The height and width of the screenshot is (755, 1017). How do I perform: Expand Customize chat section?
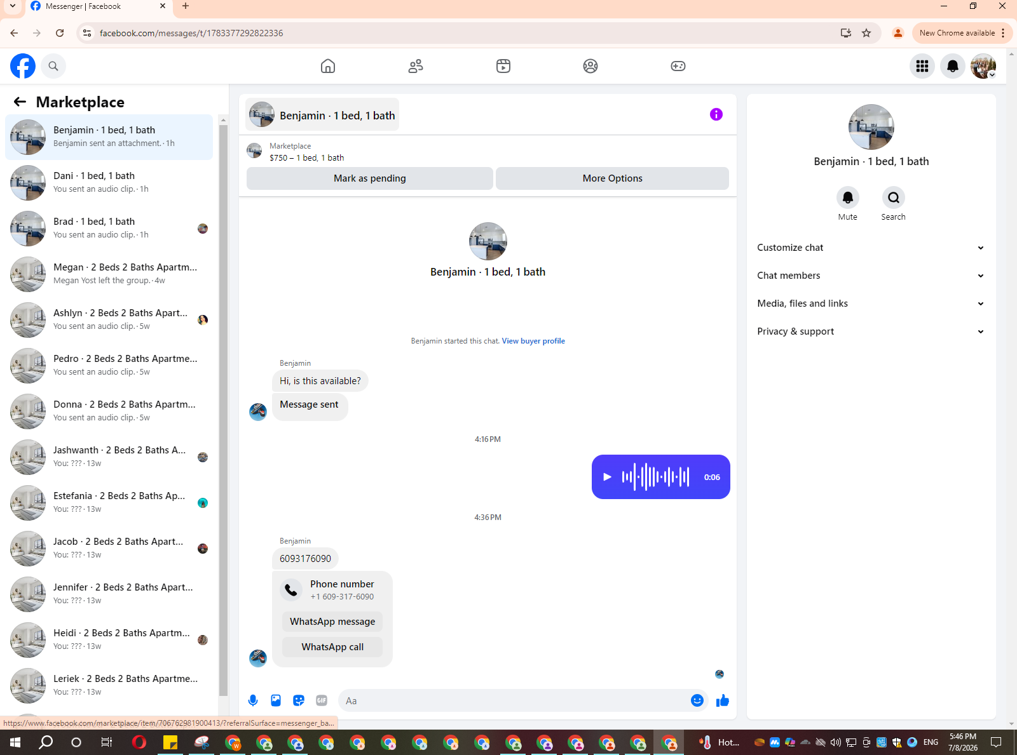(871, 248)
